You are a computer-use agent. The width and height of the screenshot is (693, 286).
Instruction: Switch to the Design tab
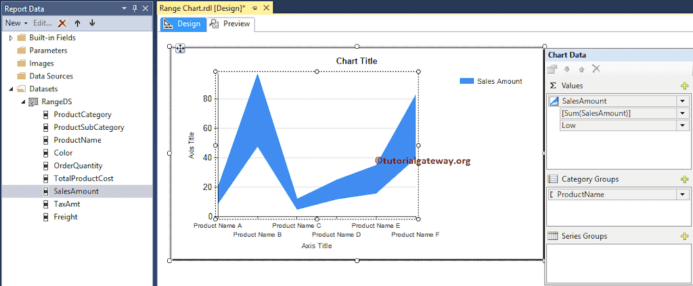pos(183,24)
